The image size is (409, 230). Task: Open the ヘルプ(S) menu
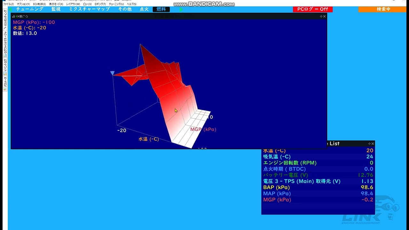(x=132, y=4)
